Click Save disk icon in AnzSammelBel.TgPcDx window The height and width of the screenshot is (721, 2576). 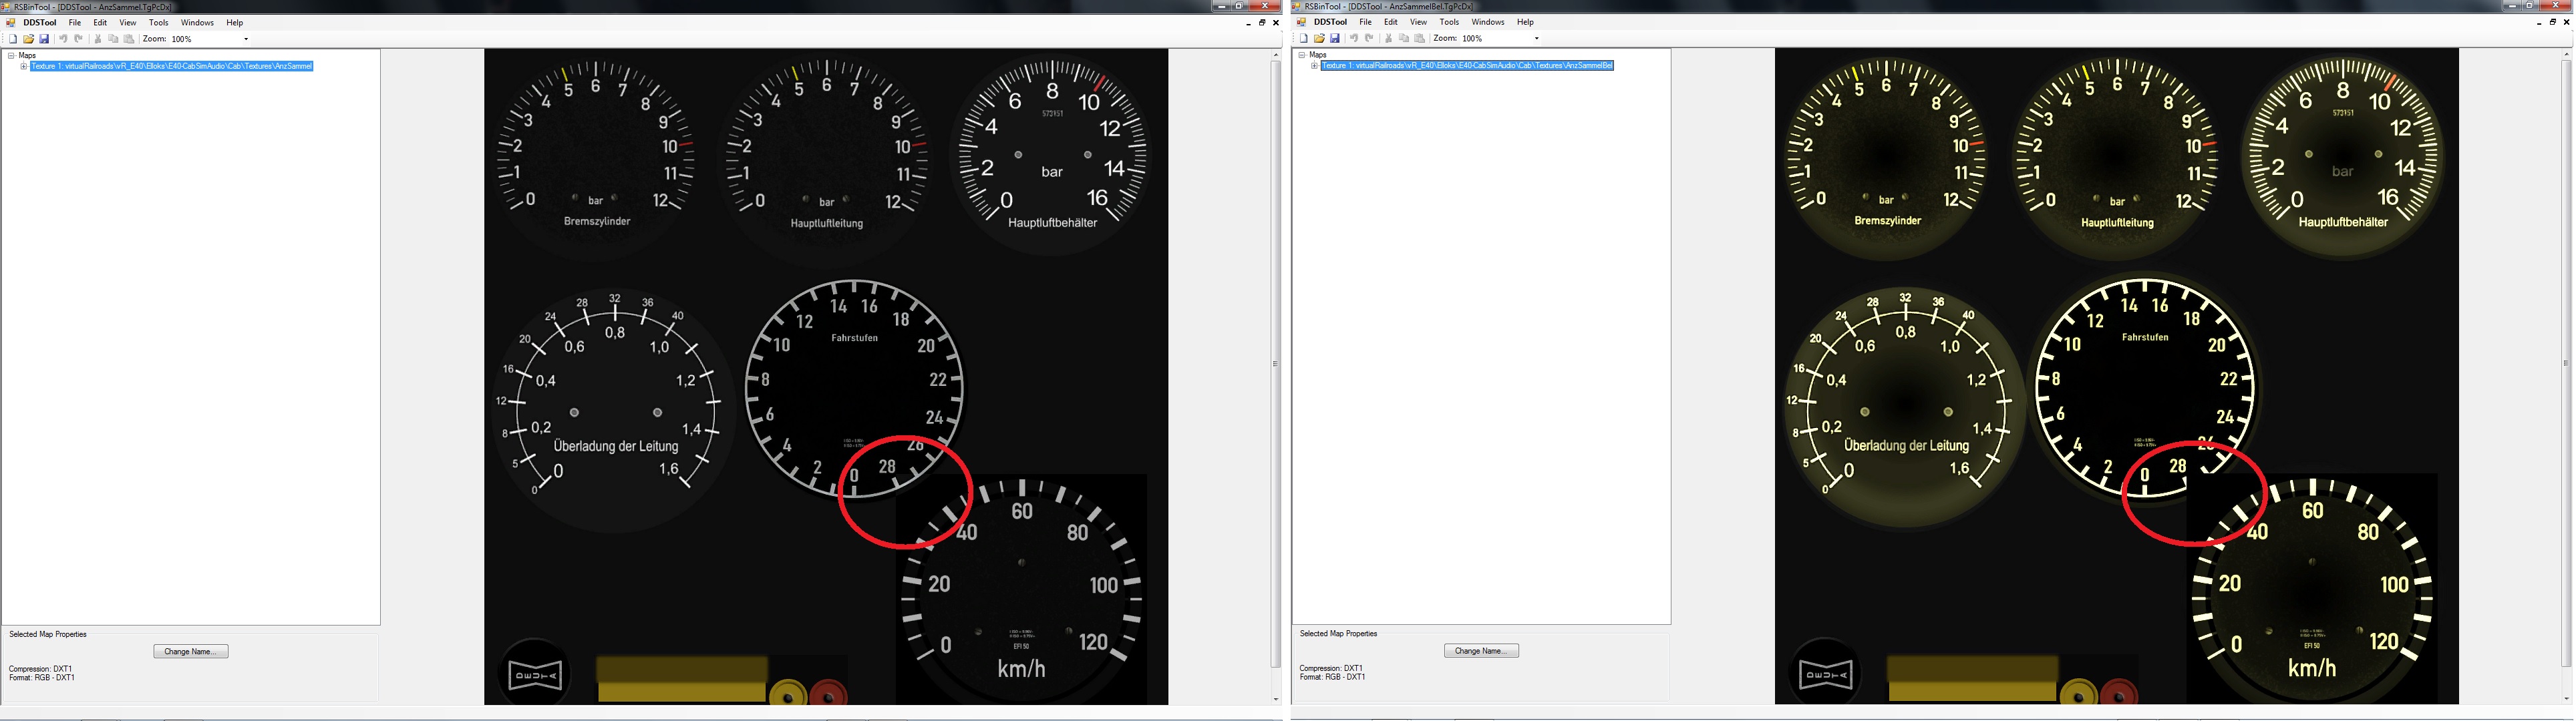pos(1335,38)
